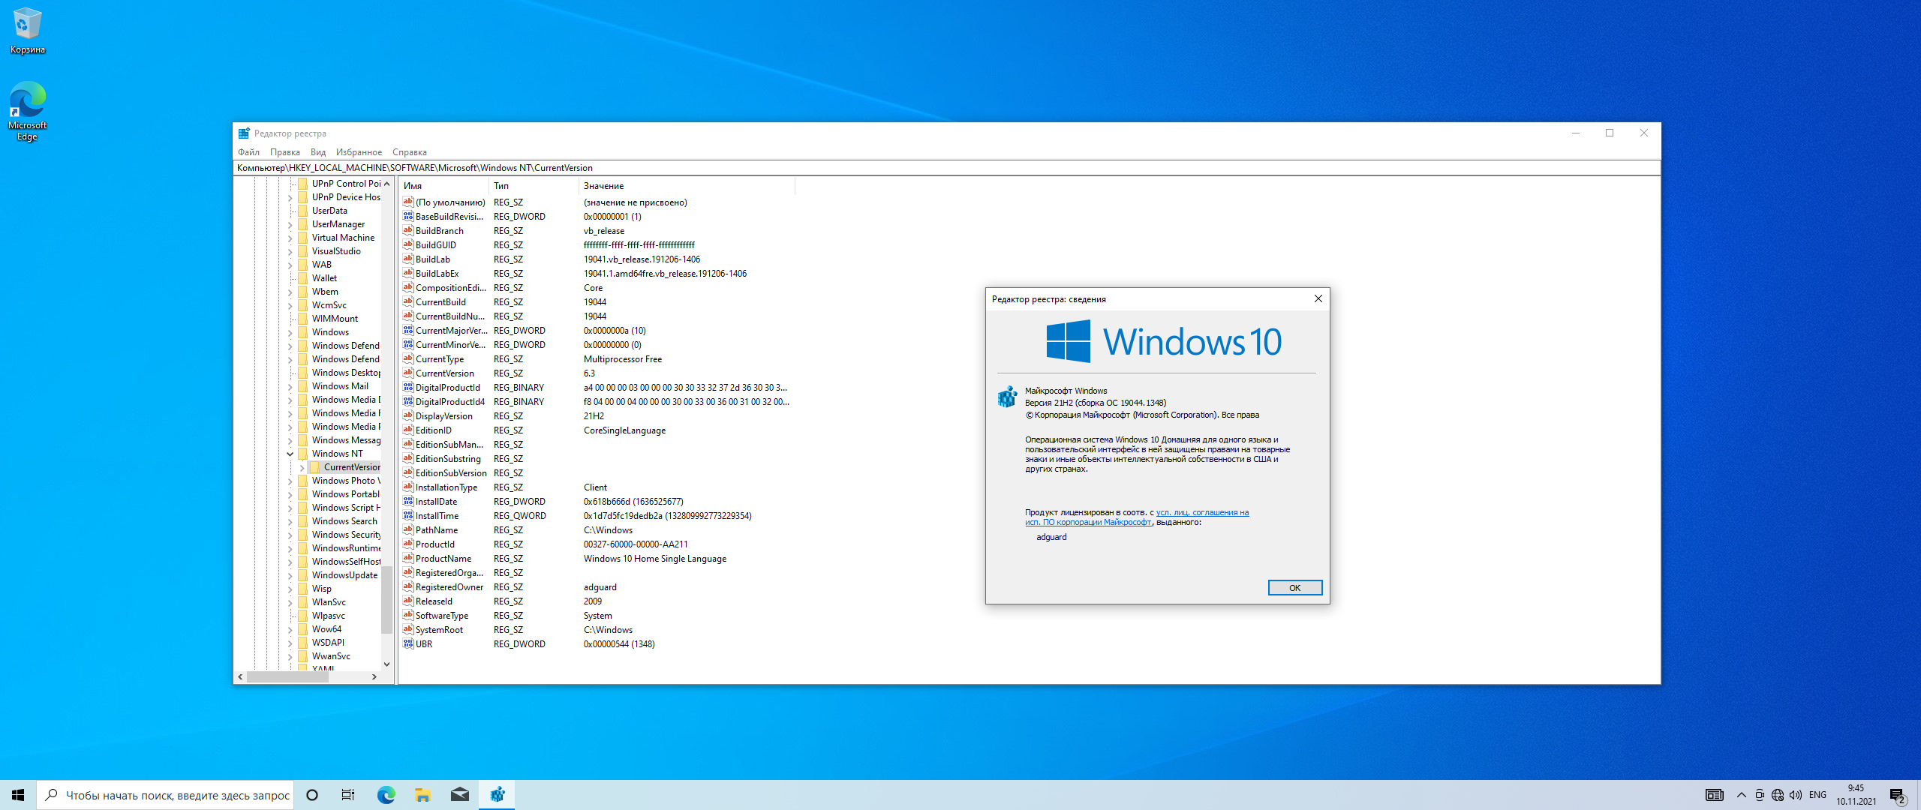
Task: Select the BuildBranch string value icon
Action: tap(408, 230)
